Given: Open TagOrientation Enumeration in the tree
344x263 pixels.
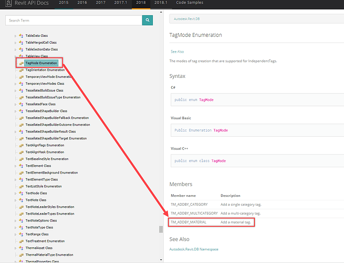Looking at the screenshot, I should click(x=45, y=70).
